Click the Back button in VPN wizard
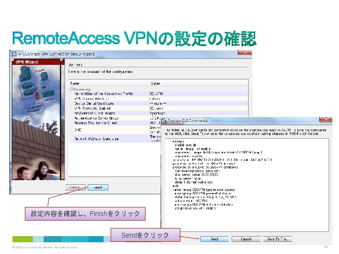The image size is (339, 254). (x=75, y=187)
